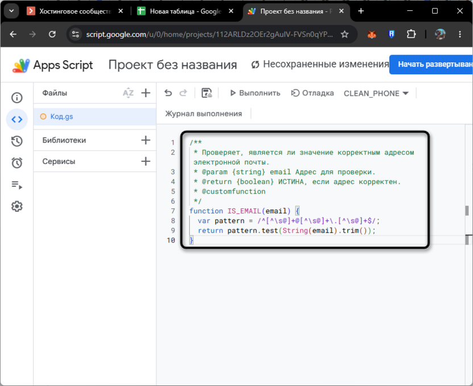Click Начать развертывание button
Image resolution: width=473 pixels, height=386 pixels.
pos(431,65)
